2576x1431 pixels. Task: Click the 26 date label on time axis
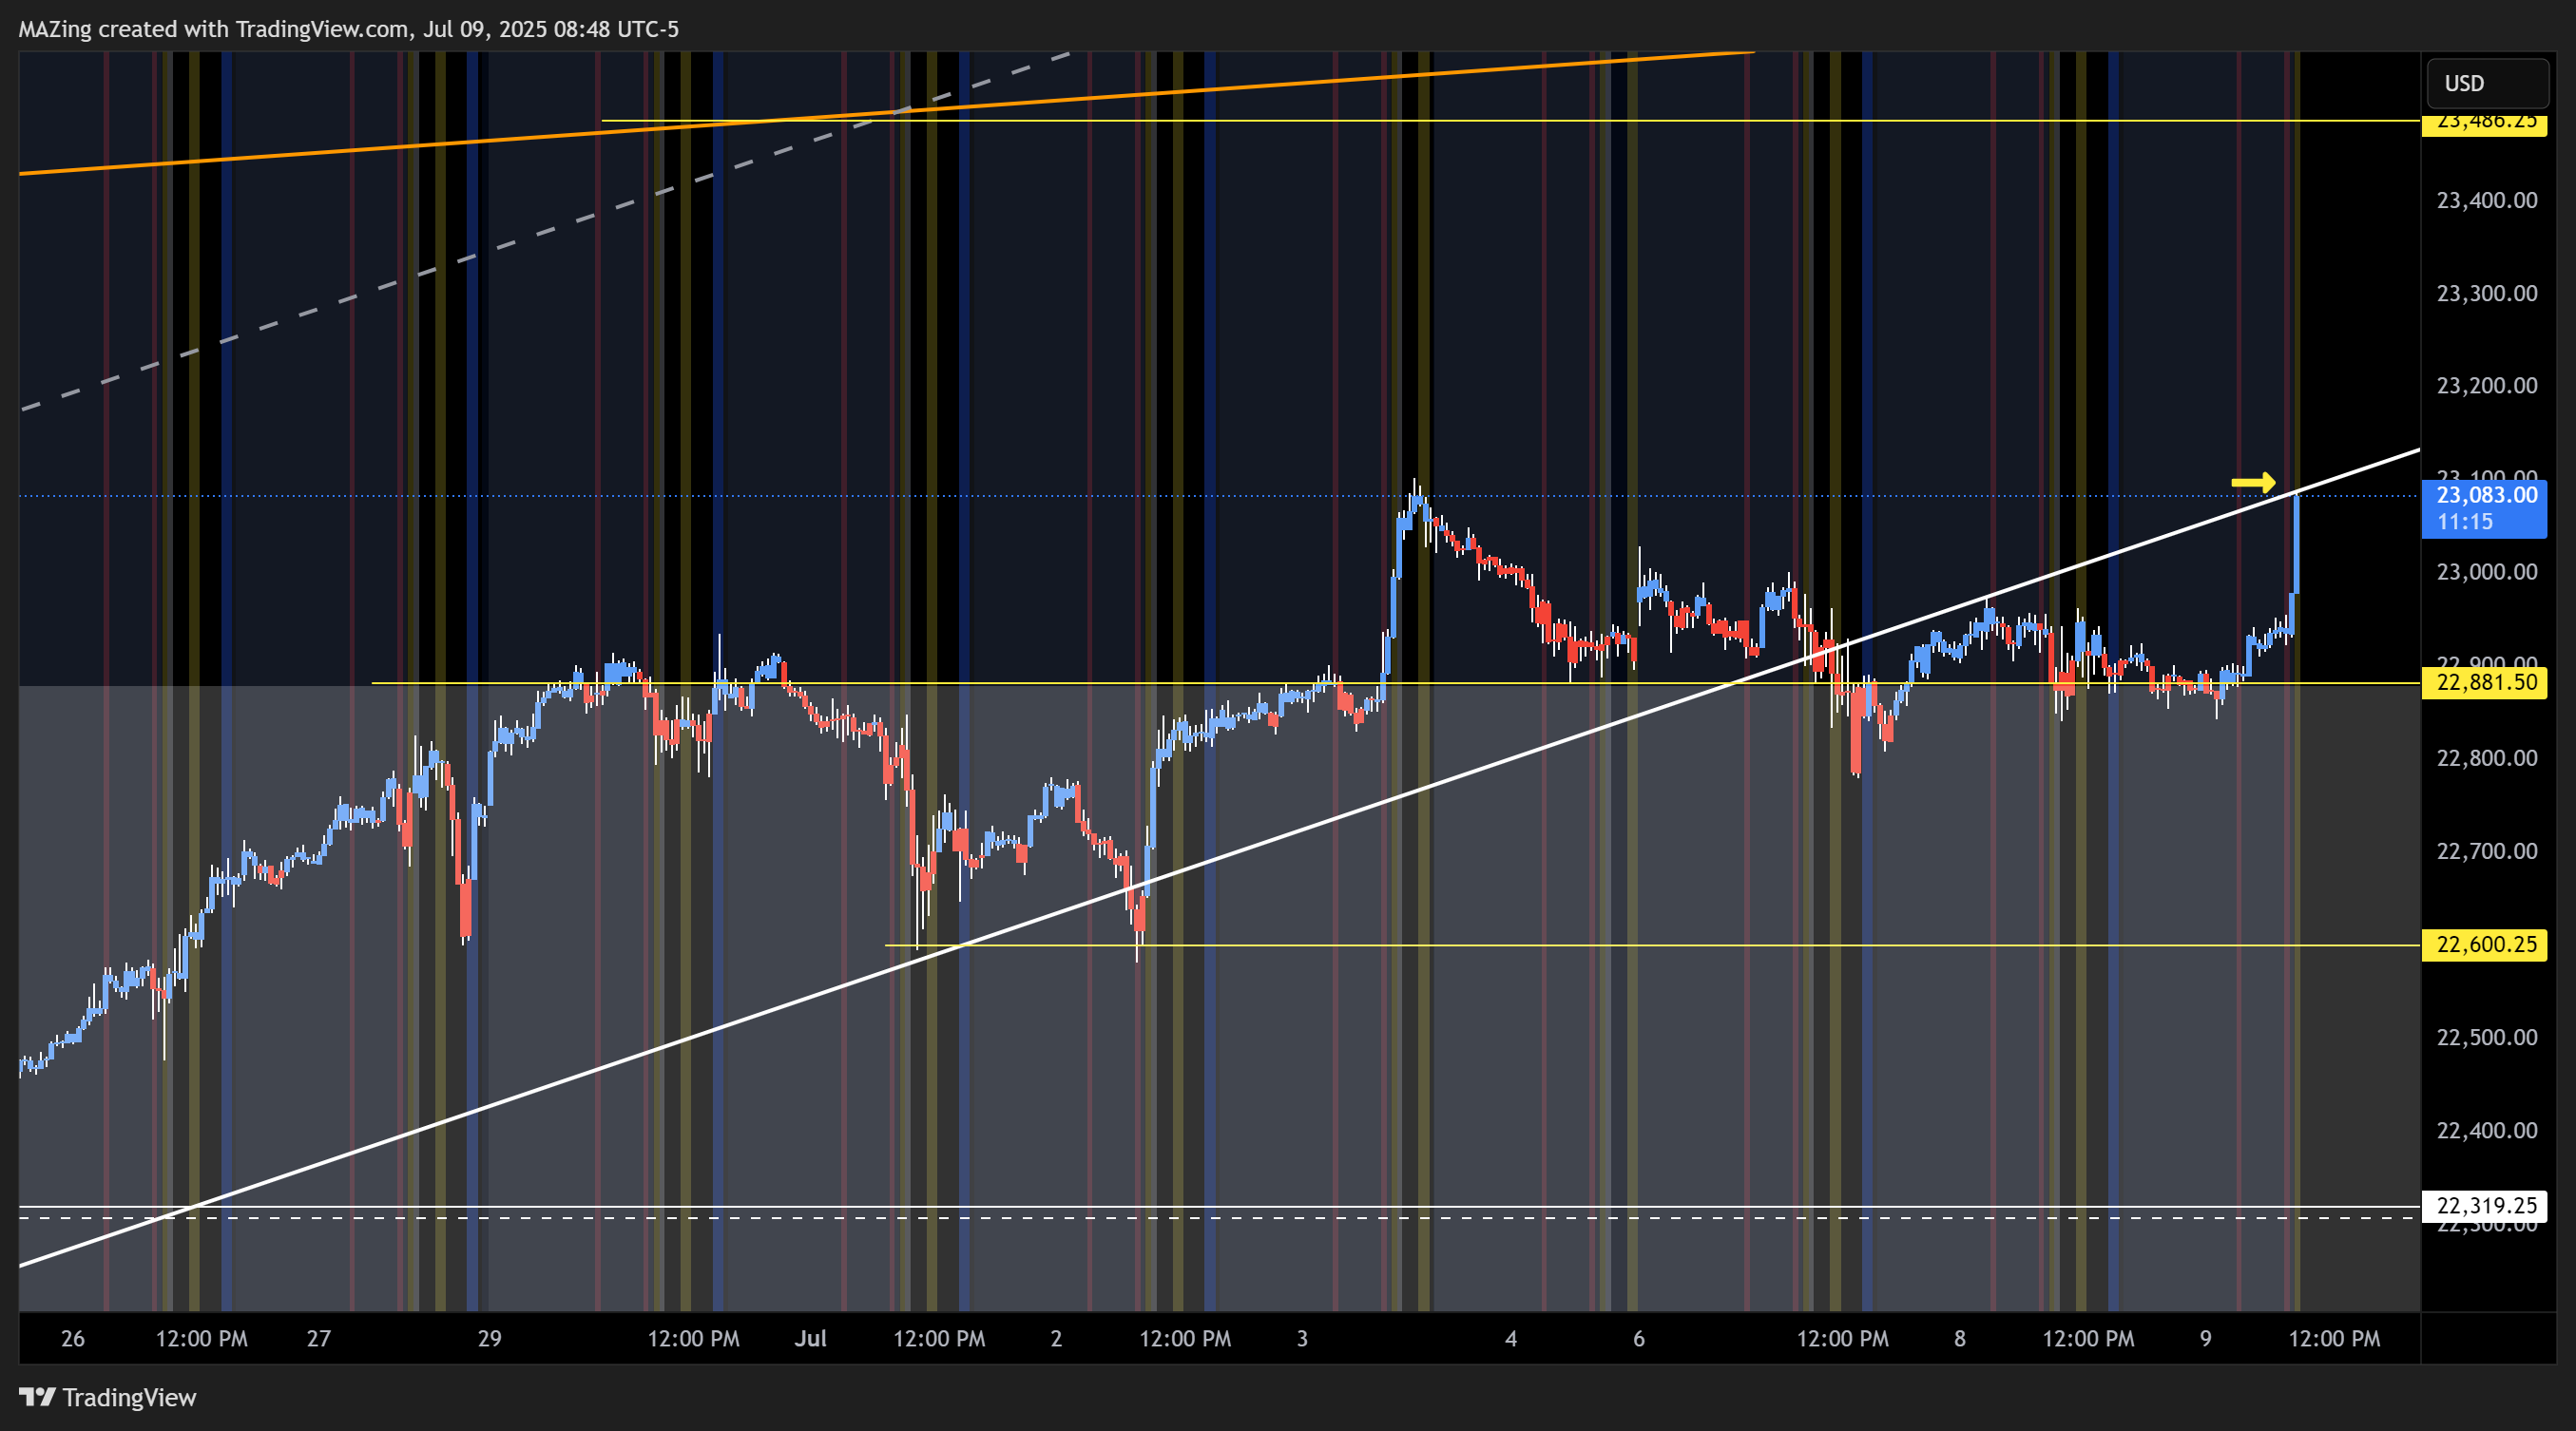tap(73, 1338)
